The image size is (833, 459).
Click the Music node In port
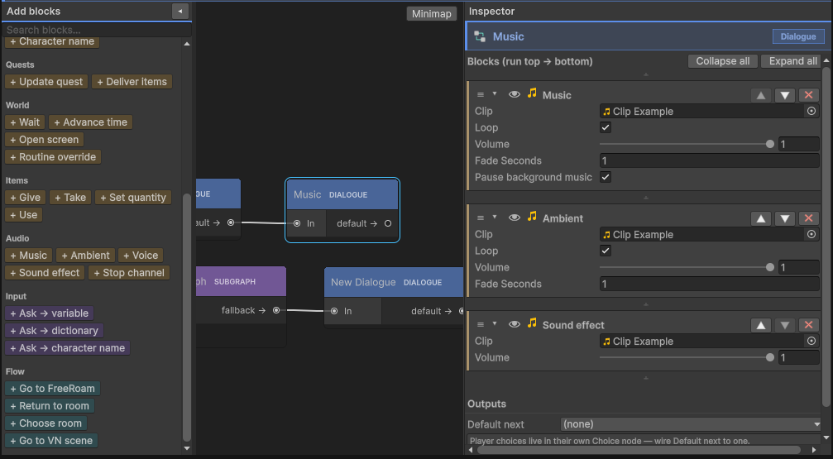pos(297,223)
